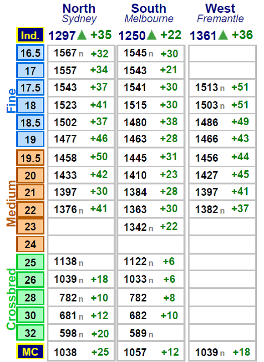The image size is (264, 362).
Task: Click the vertical Fine category label
Action: pyautogui.click(x=11, y=101)
